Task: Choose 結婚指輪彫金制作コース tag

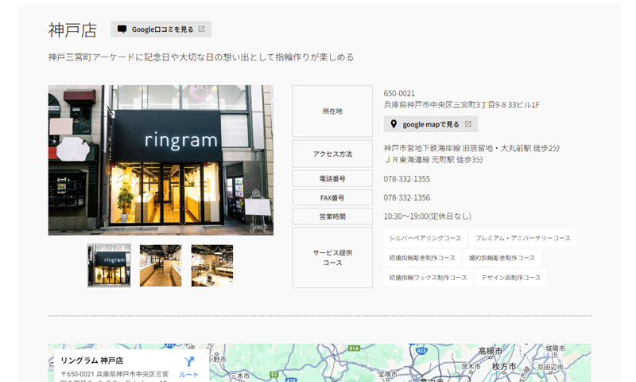Action: pos(422,258)
